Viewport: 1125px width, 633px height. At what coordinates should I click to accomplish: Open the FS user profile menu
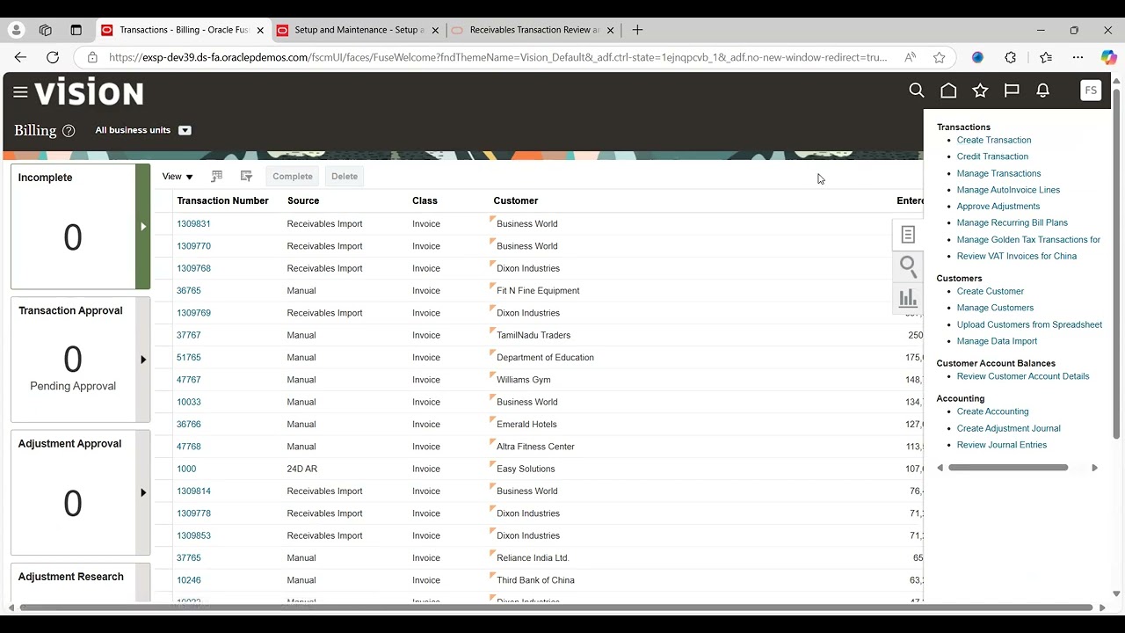click(x=1091, y=91)
